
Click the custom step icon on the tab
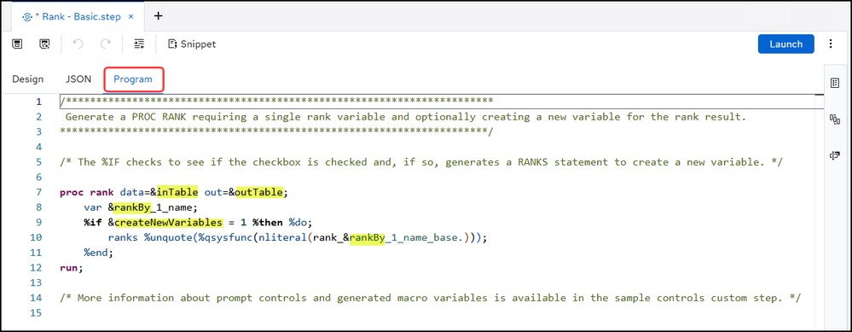(27, 17)
